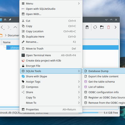Register as ODBC Data Source

(x=104, y=97)
